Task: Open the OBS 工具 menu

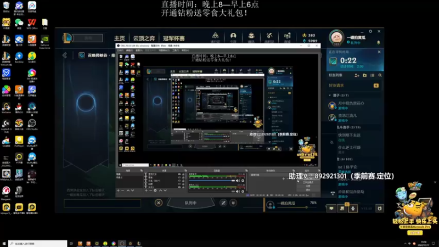Action: pos(176,50)
